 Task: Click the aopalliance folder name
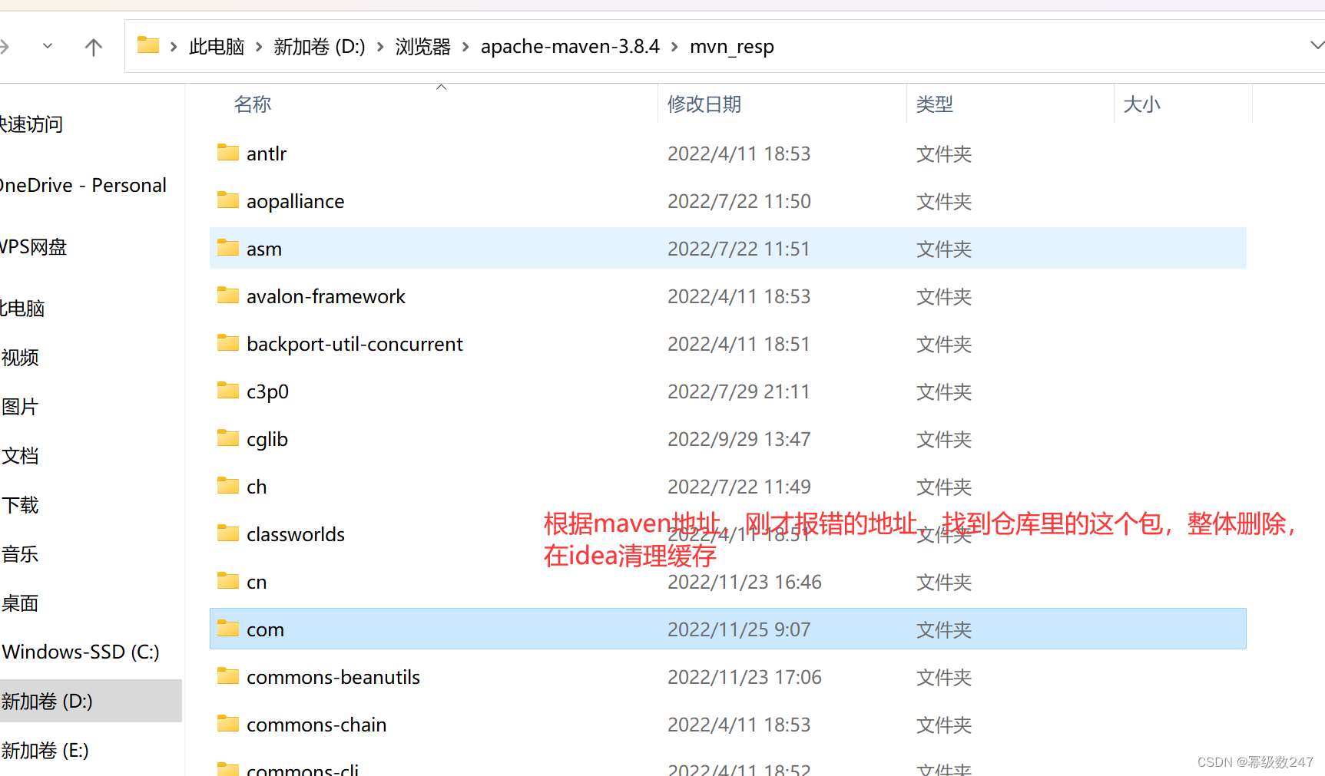[296, 202]
